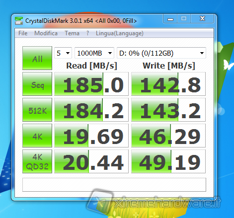The height and width of the screenshot is (218, 234).
Task: Open the Tema menu
Action: [72, 33]
